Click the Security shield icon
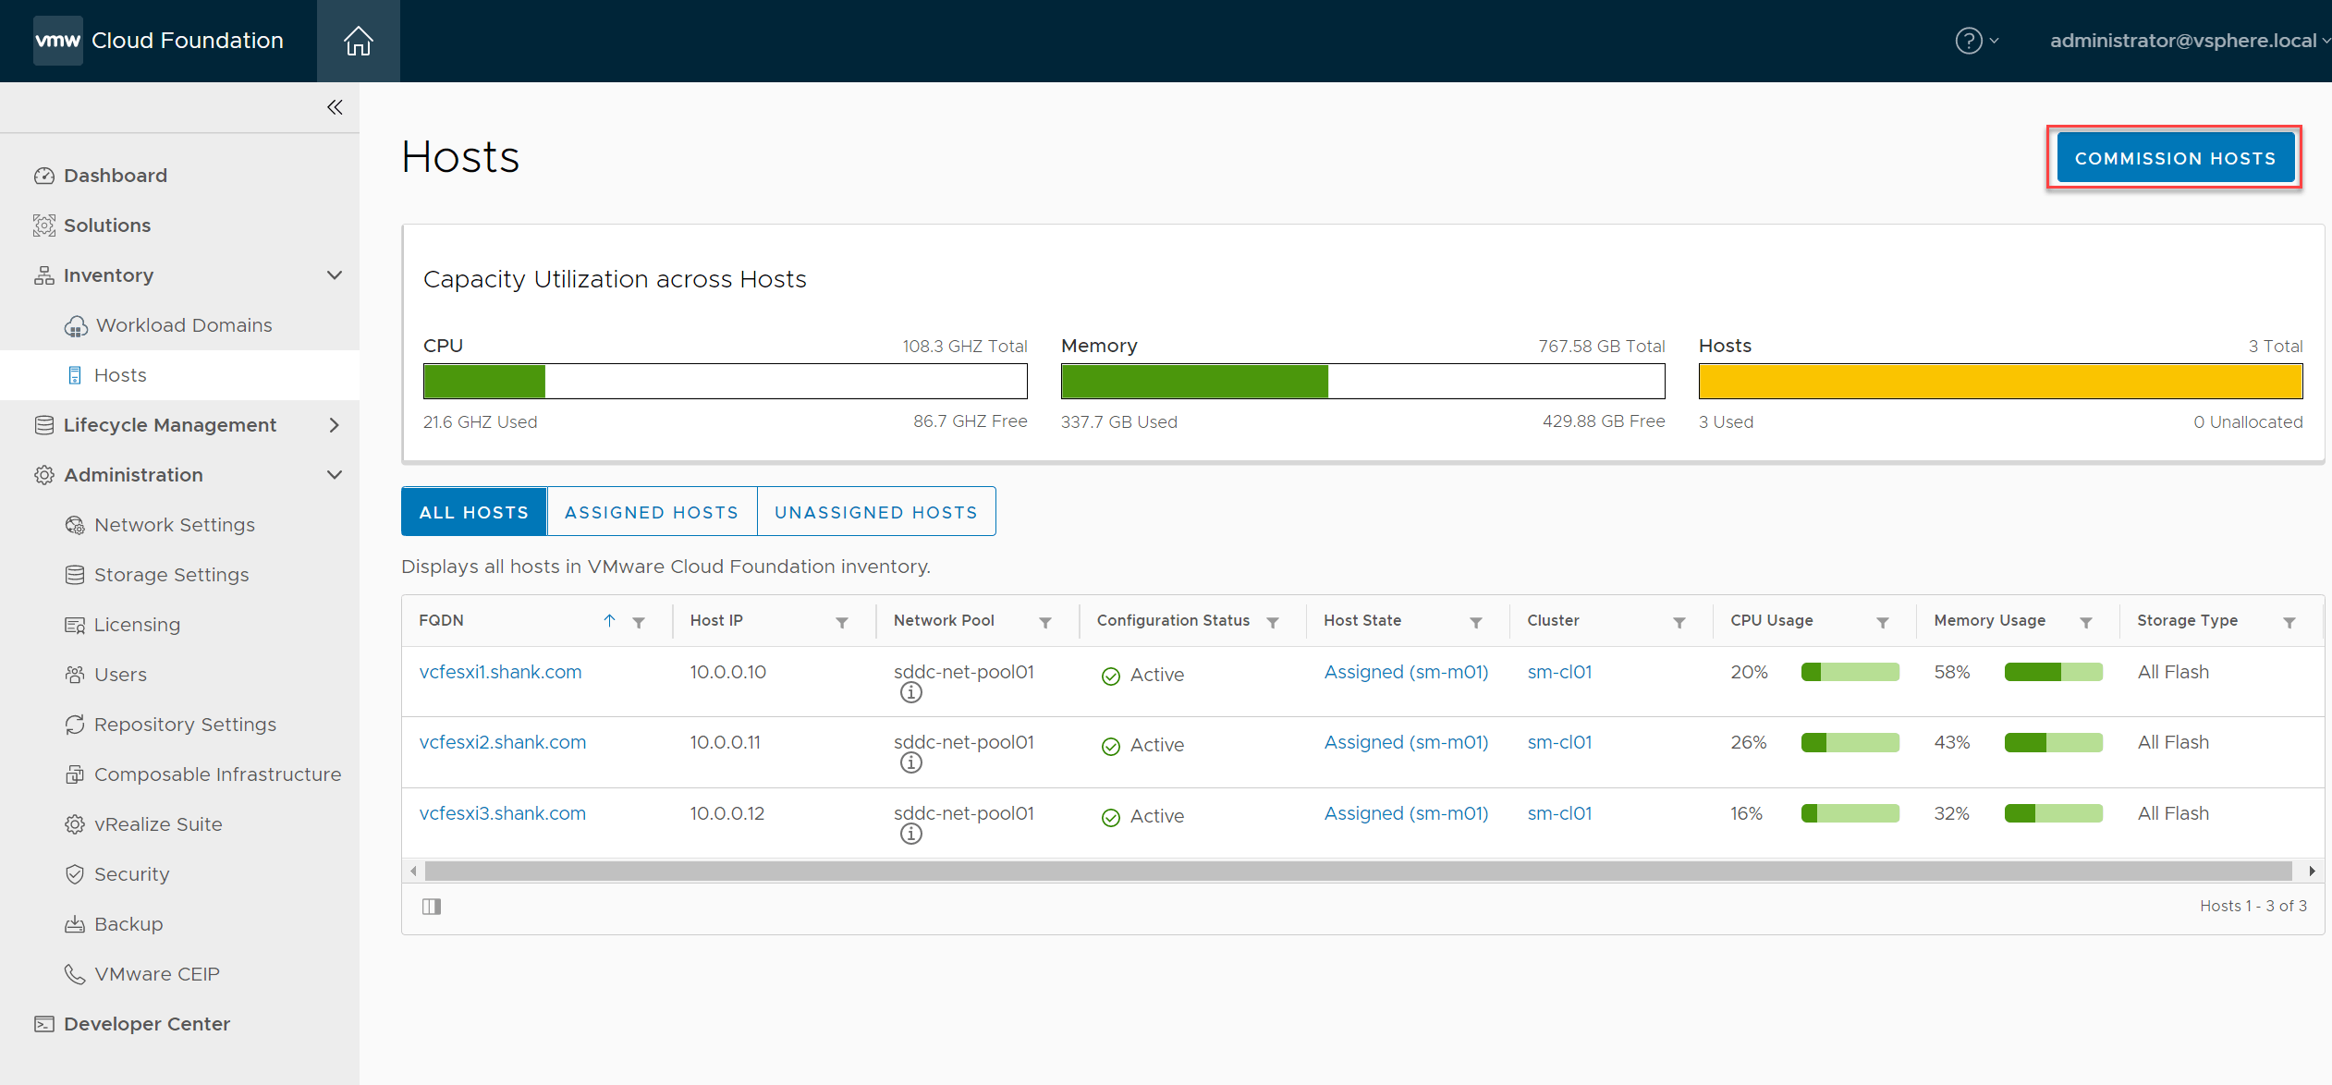2332x1085 pixels. (x=75, y=874)
